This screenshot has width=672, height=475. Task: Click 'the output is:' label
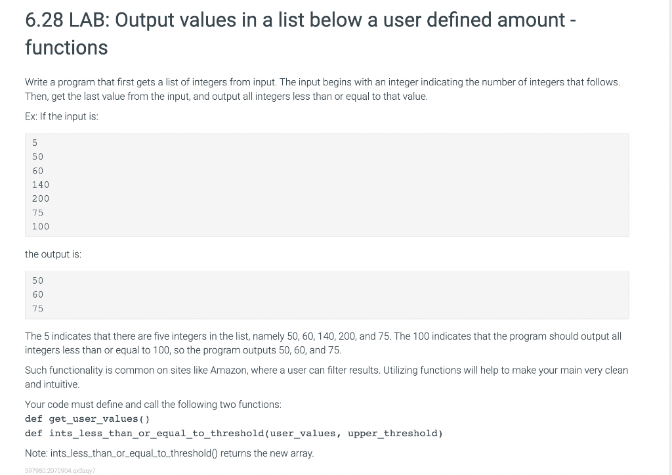53,254
